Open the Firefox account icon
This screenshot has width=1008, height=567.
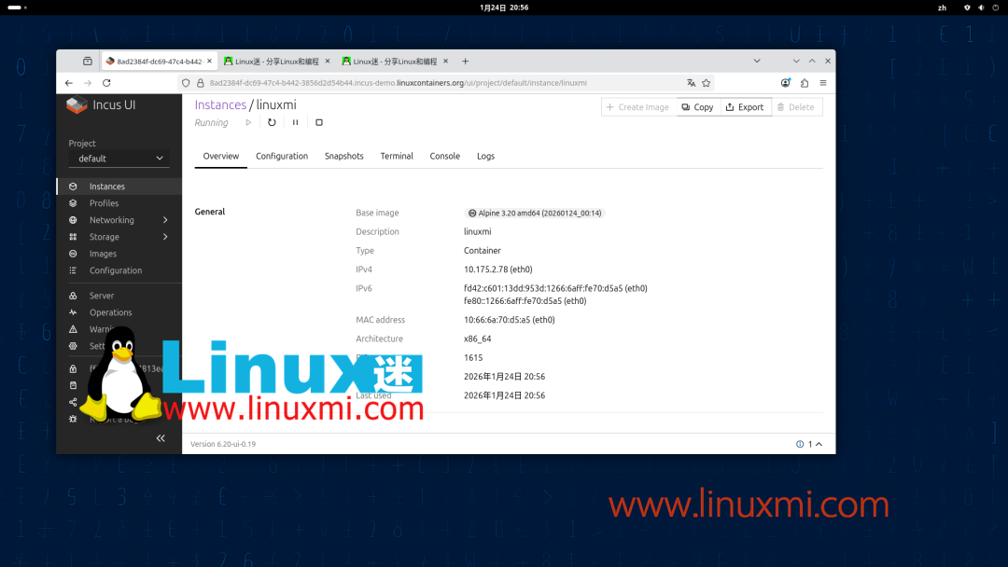[786, 82]
